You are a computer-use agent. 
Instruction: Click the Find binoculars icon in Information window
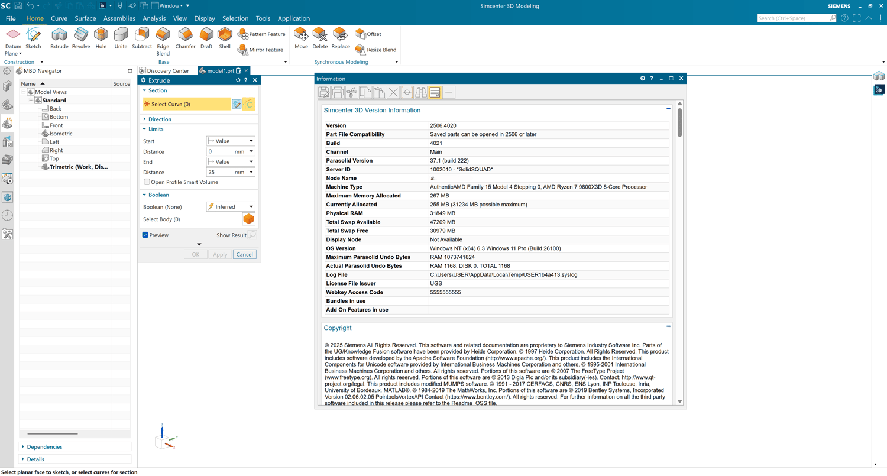421,92
